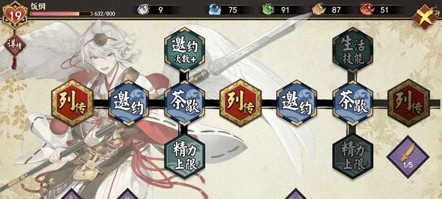This screenshot has width=442, height=199.
Task: Click the 详情 details tag
Action: [x=15, y=45]
